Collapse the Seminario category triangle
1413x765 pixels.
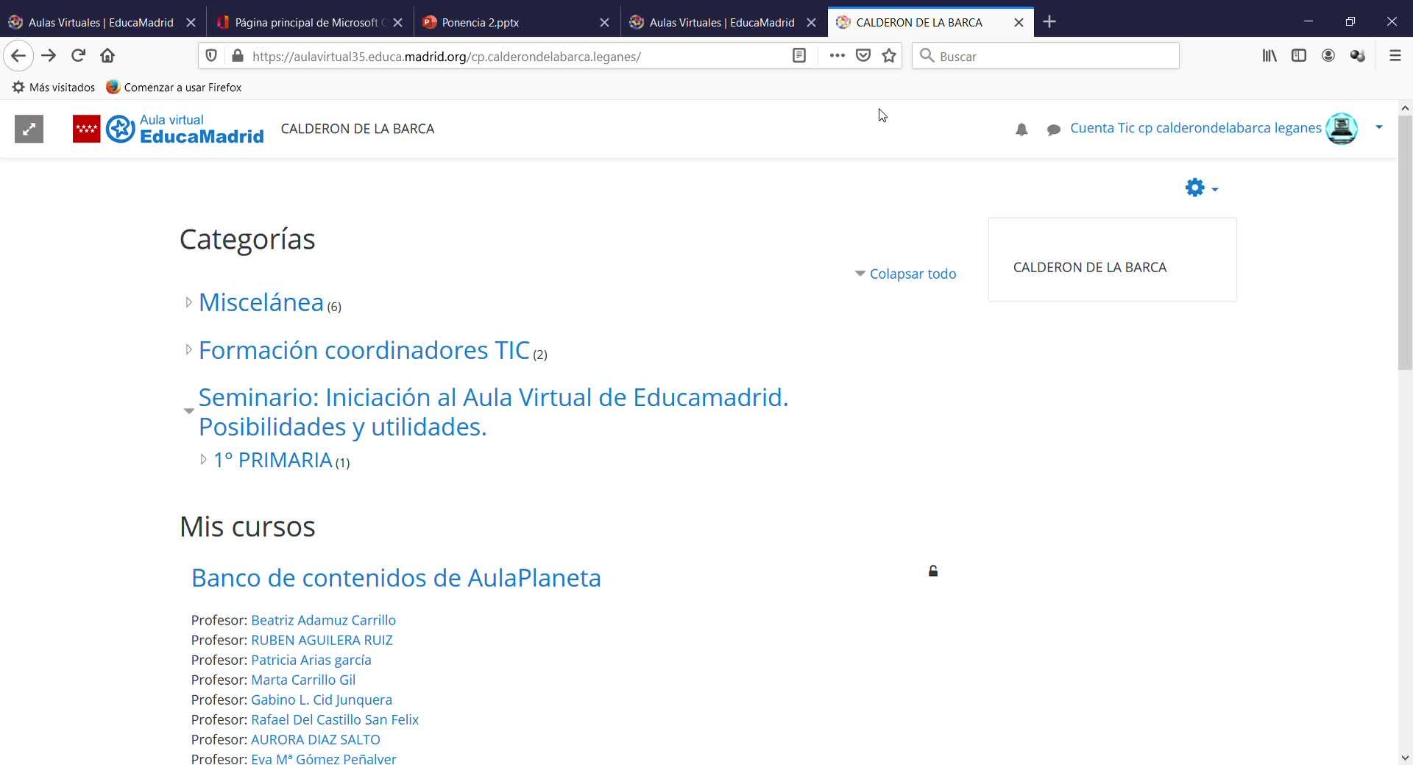pyautogui.click(x=188, y=411)
